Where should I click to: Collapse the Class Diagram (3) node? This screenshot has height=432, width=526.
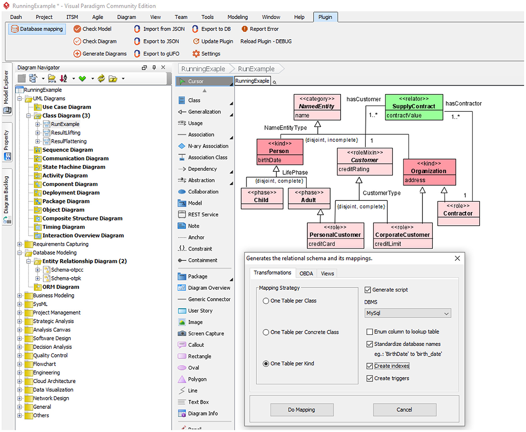pyautogui.click(x=29, y=116)
